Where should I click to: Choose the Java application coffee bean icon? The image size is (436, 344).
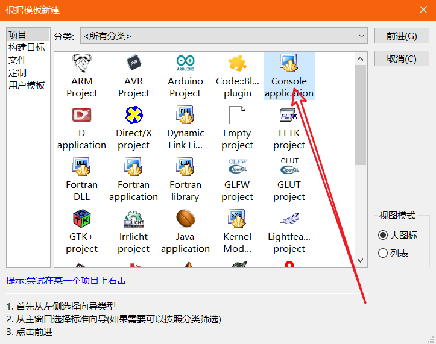point(186,219)
